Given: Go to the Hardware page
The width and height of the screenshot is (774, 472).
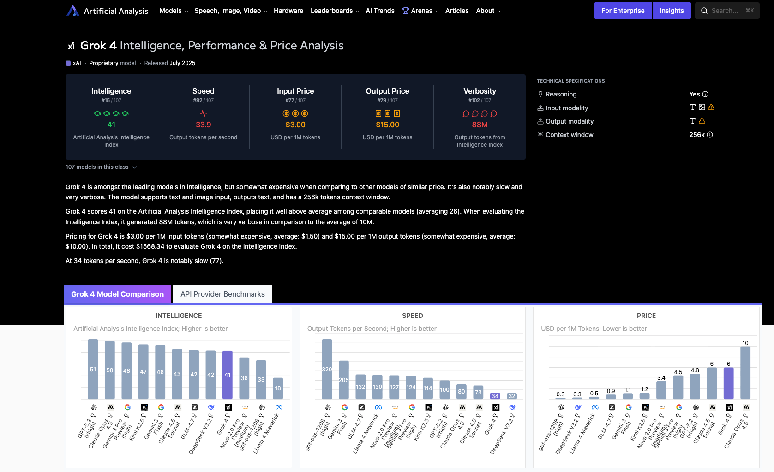Looking at the screenshot, I should tap(288, 11).
